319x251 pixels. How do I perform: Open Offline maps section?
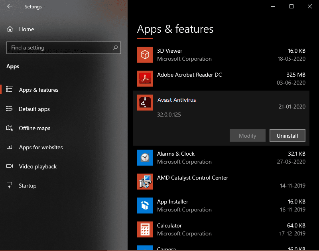click(35, 128)
